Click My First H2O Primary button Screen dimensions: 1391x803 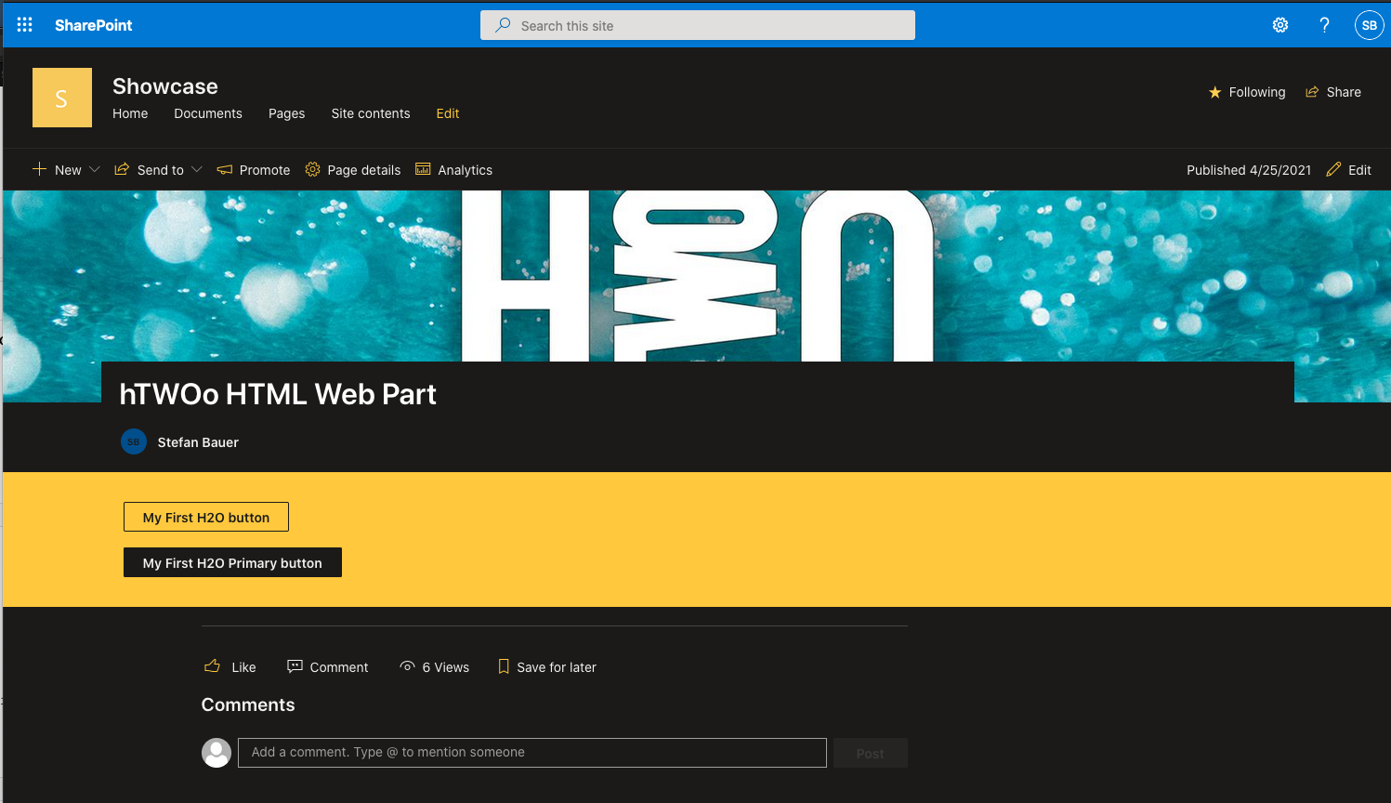pos(232,563)
